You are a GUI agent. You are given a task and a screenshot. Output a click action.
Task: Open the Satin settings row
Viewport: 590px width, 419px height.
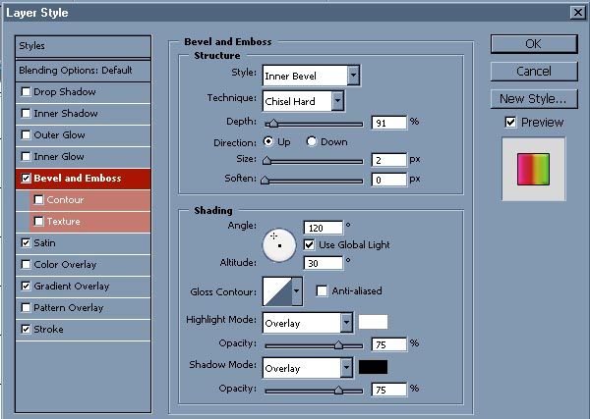point(84,243)
